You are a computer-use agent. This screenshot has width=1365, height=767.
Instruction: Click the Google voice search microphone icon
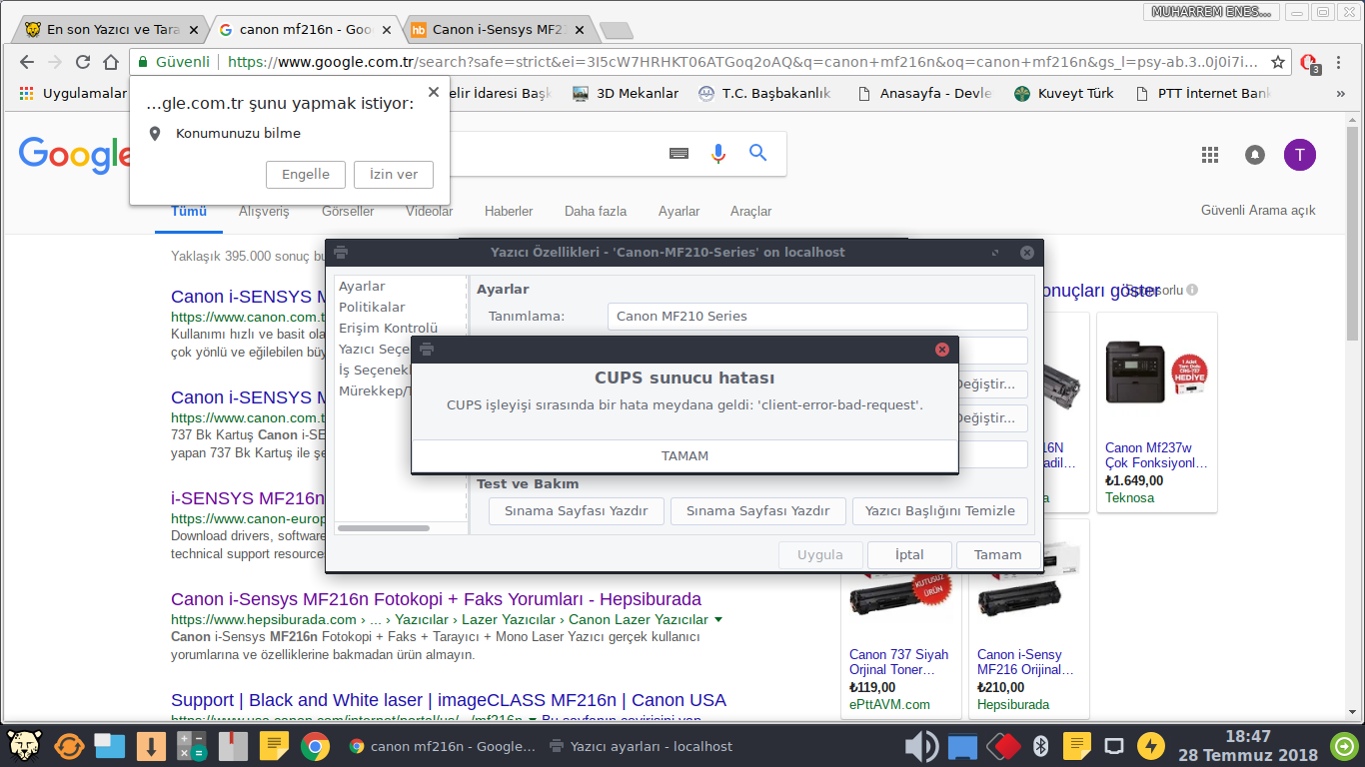717,153
